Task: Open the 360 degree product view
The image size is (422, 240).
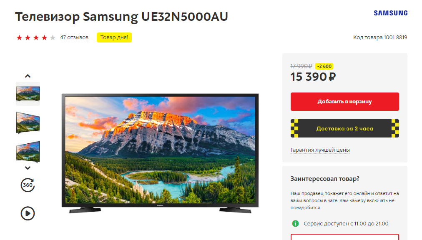Action: coord(28,185)
